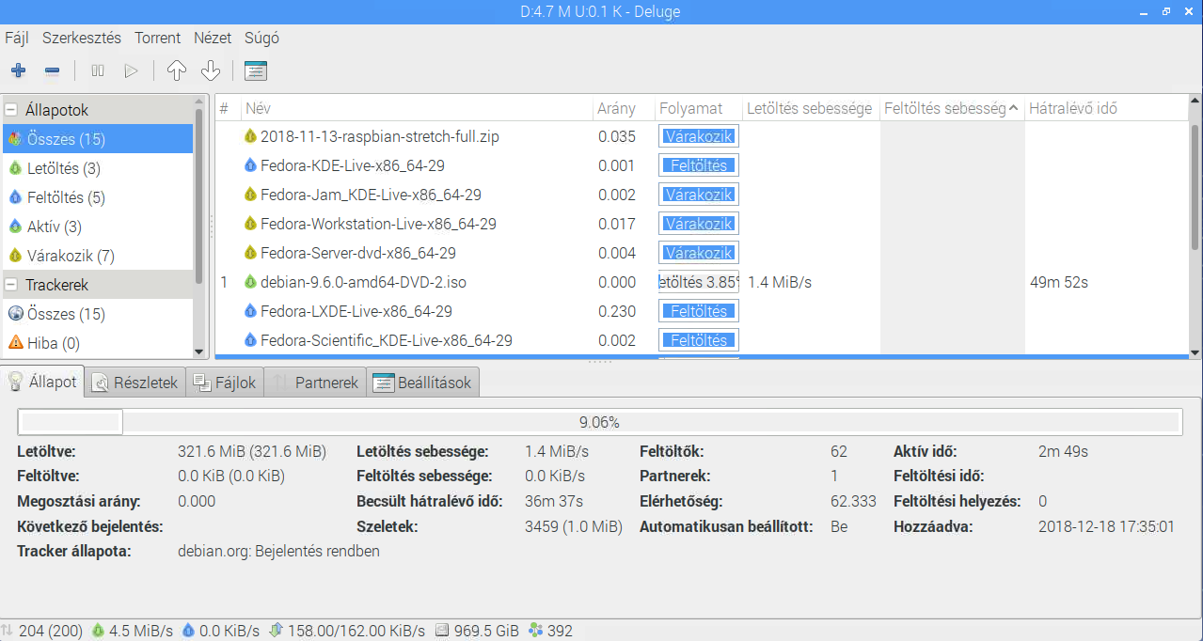Image resolution: width=1203 pixels, height=641 pixels.
Task: Filter by Aktív (3) state
Action: pos(98,227)
